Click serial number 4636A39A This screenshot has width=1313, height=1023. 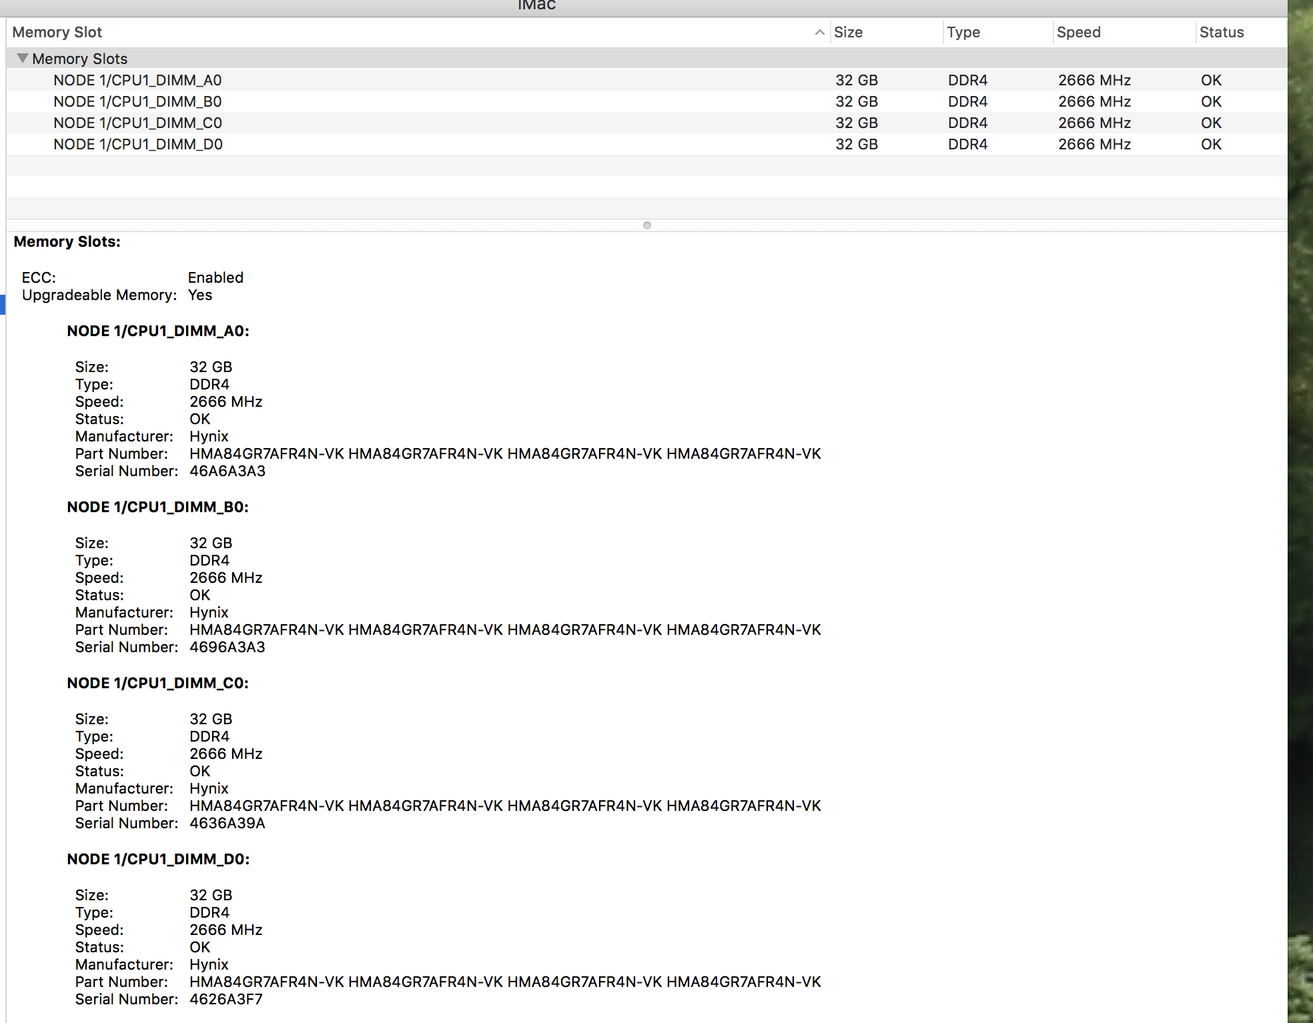228,823
